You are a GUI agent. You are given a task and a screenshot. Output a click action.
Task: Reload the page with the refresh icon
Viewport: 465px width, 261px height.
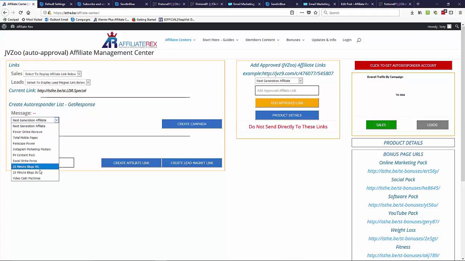click(x=21, y=13)
